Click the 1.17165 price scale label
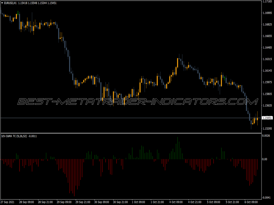Screen dimensions: 274x205 pyautogui.click(x=267, y=2)
